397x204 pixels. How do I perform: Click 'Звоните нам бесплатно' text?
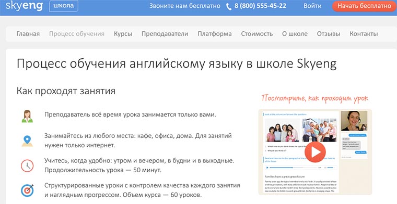185,6
